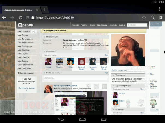Open группы in the top menu

(84, 25)
